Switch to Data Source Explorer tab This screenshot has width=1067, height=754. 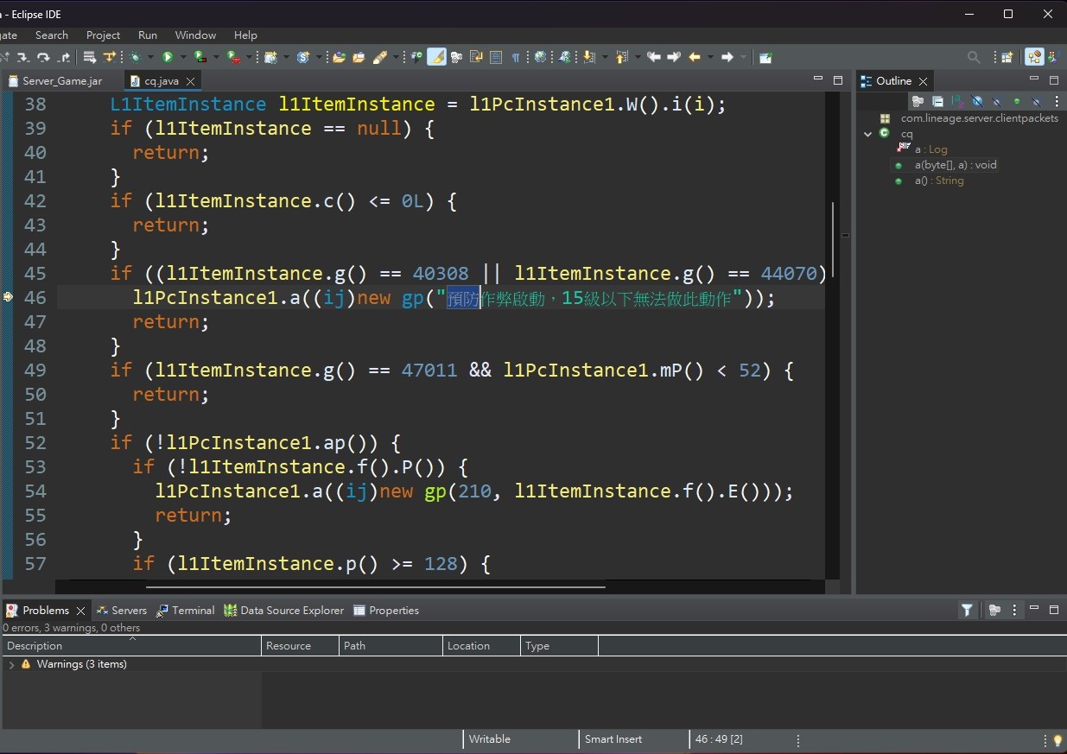pyautogui.click(x=283, y=610)
